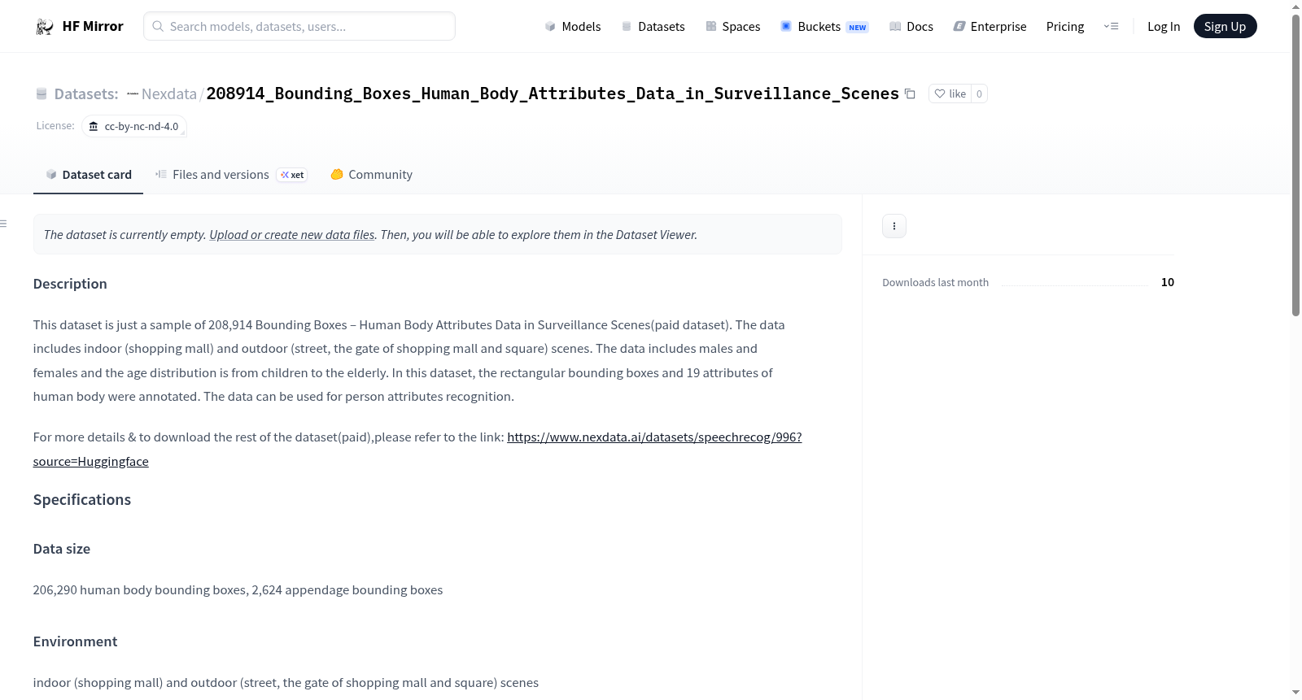The width and height of the screenshot is (1302, 700).
Task: Open the Buckets section
Action: click(824, 27)
